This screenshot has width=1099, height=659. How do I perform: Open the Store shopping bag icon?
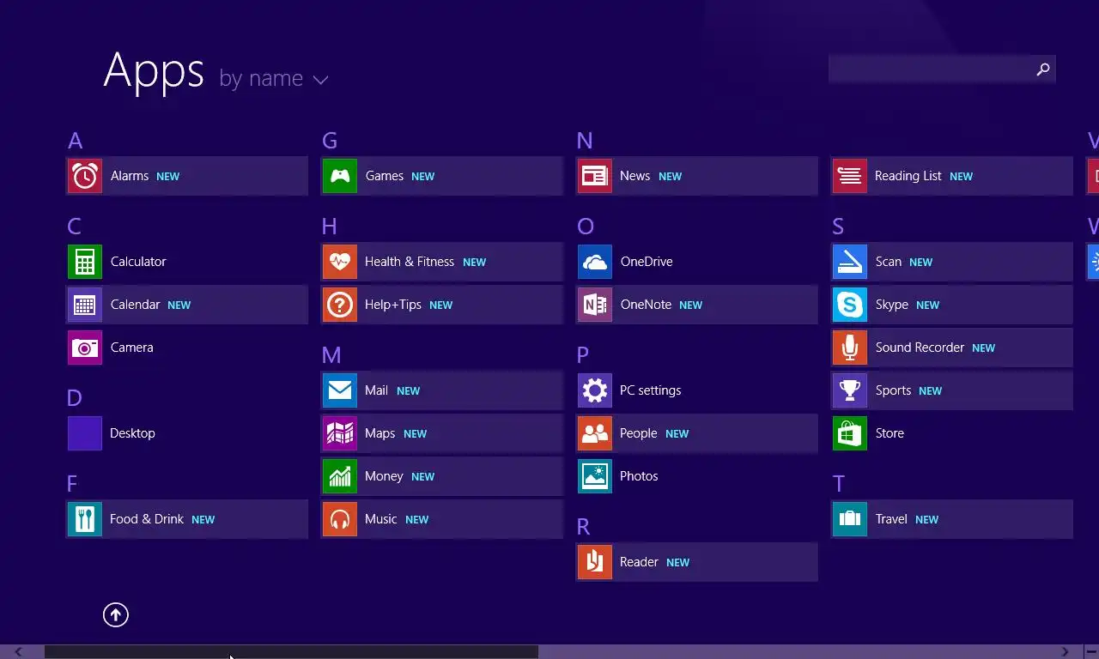click(850, 433)
